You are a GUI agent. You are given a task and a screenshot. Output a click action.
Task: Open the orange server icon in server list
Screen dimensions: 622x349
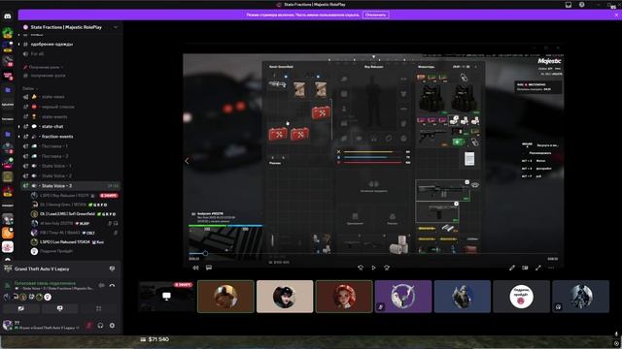(8, 233)
